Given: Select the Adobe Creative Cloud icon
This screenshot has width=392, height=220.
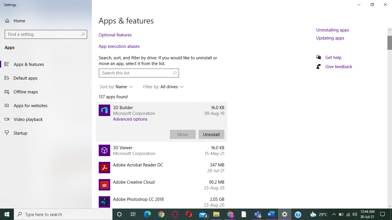Looking at the screenshot, I should 104,185.
